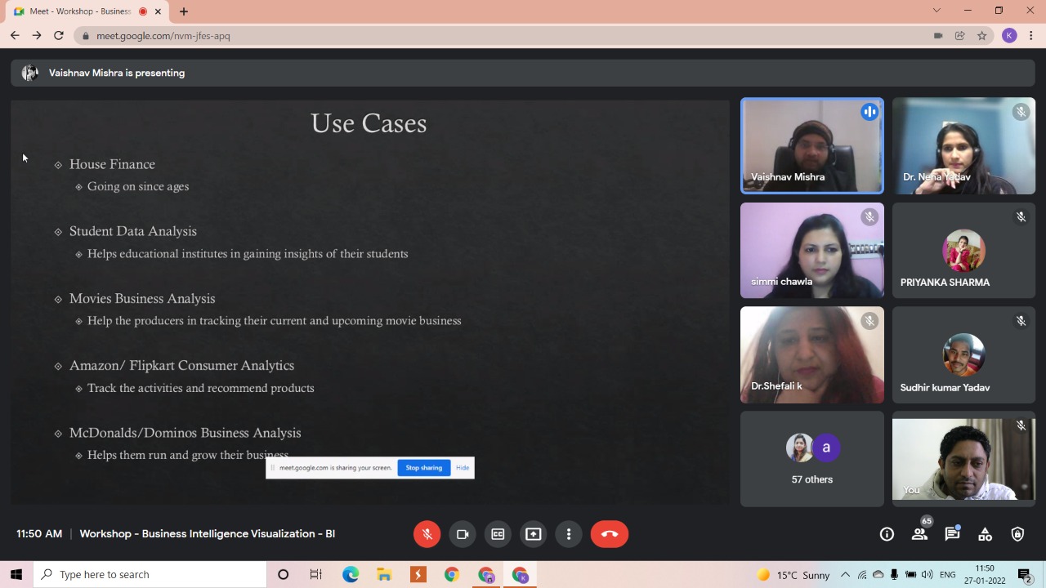Click the 57 others participant tile
1046x588 pixels.
click(811, 459)
